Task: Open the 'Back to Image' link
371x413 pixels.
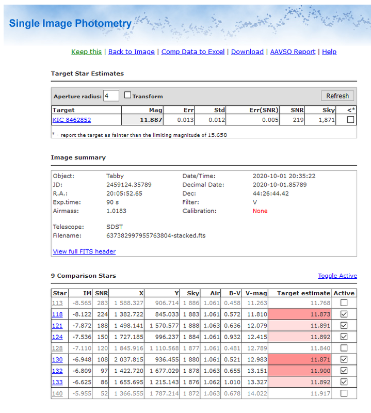Action: click(132, 52)
